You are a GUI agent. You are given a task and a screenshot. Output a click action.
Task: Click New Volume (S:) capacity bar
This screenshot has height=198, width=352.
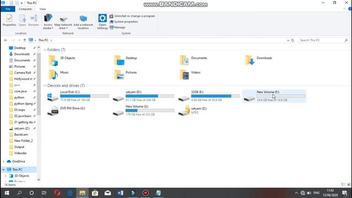tap(150, 111)
